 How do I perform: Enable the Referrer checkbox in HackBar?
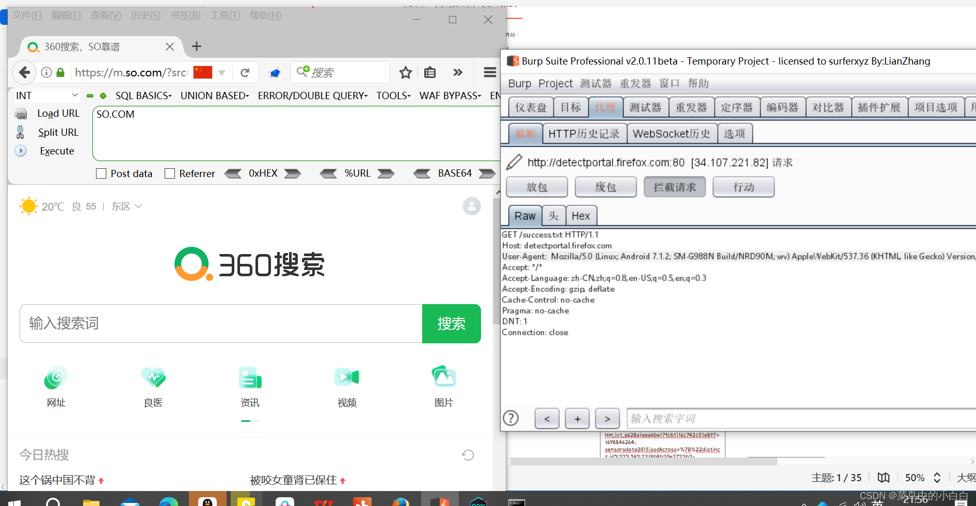point(170,173)
